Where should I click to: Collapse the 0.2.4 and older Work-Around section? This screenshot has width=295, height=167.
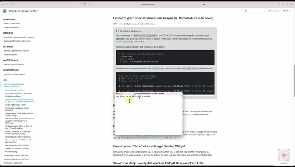[129, 31]
